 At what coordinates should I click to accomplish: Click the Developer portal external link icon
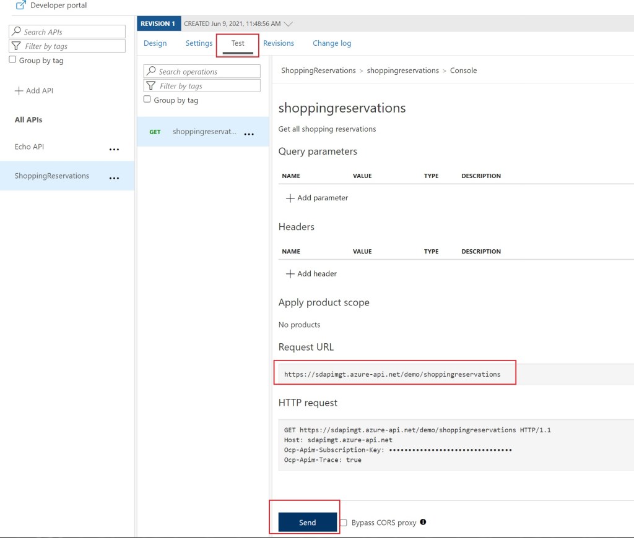pos(20,6)
